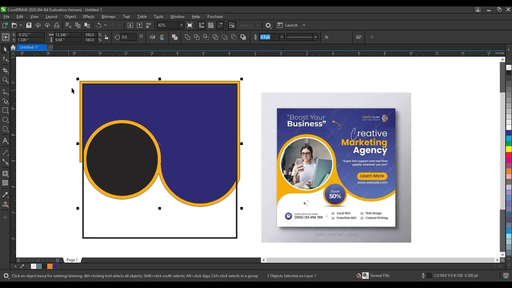Screen dimensions: 512x288
Task: Select the Transparency tool
Action: pyautogui.click(x=5, y=183)
